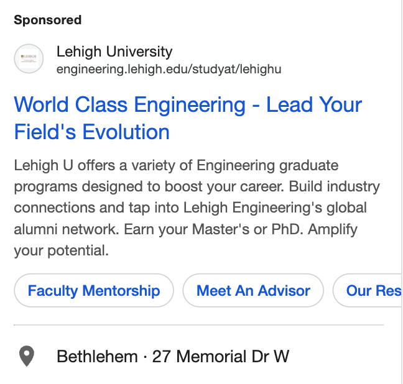The image size is (403, 384).
Task: Click the Lehigh University logo icon
Action: click(29, 59)
